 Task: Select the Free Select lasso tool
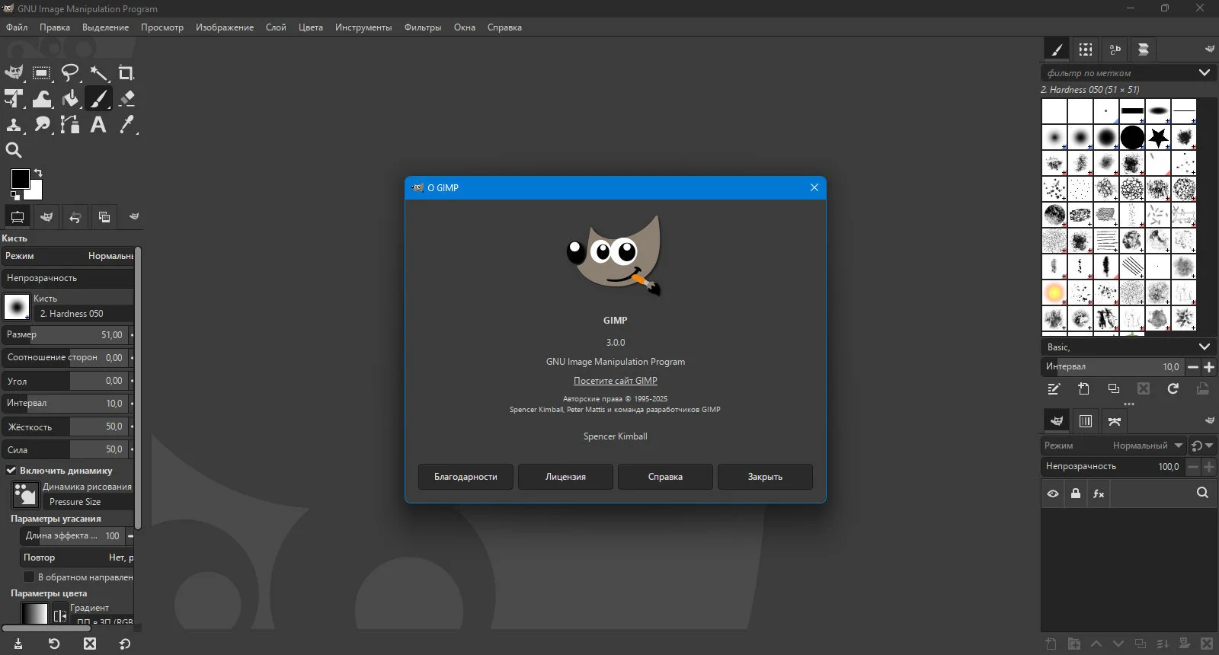pos(70,73)
